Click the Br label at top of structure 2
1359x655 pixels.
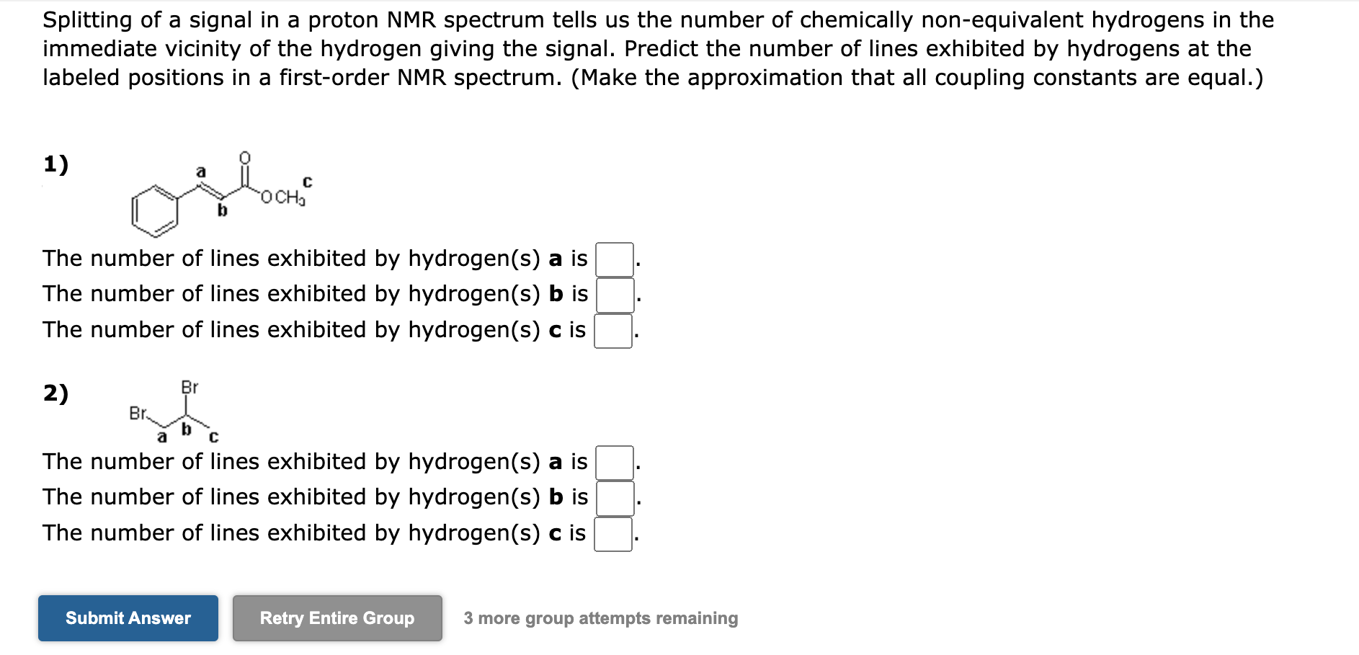coord(189,386)
